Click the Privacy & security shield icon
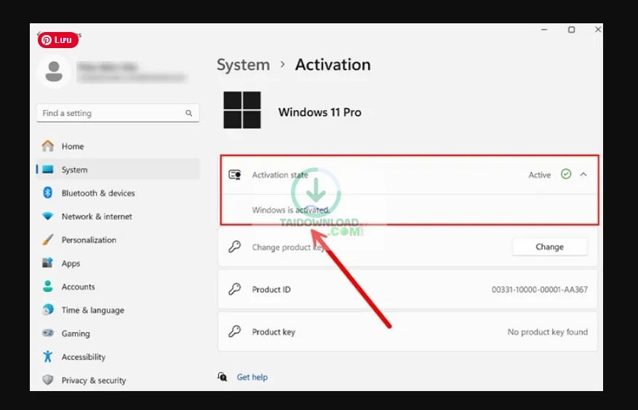The image size is (638, 410). [47, 380]
